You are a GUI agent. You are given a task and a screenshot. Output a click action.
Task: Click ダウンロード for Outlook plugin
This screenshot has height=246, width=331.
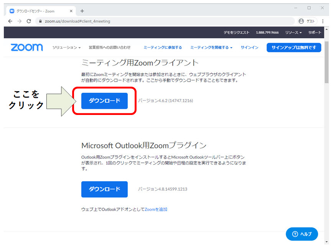pyautogui.click(x=104, y=189)
